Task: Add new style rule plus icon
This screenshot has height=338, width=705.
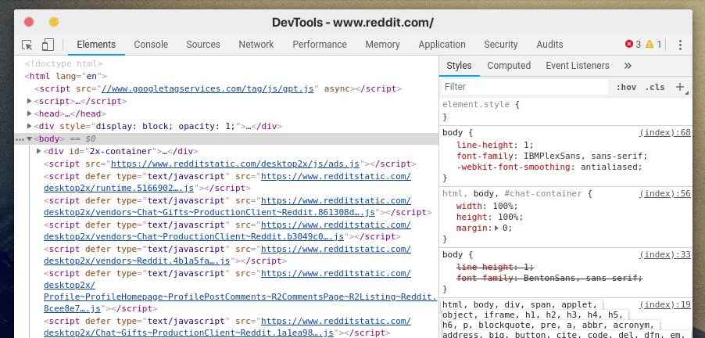Action: (680, 87)
